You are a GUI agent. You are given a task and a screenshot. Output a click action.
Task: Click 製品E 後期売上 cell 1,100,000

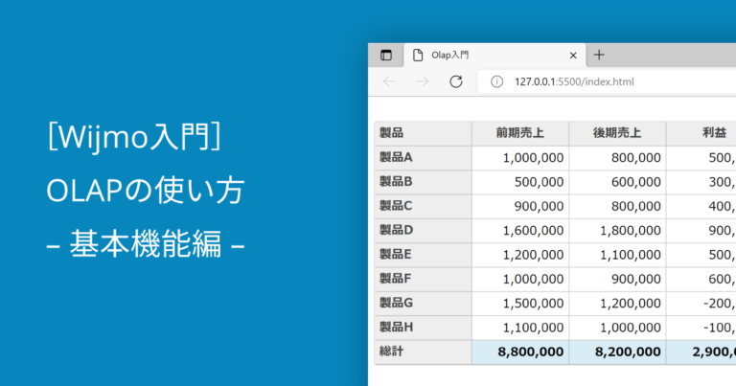click(x=617, y=255)
